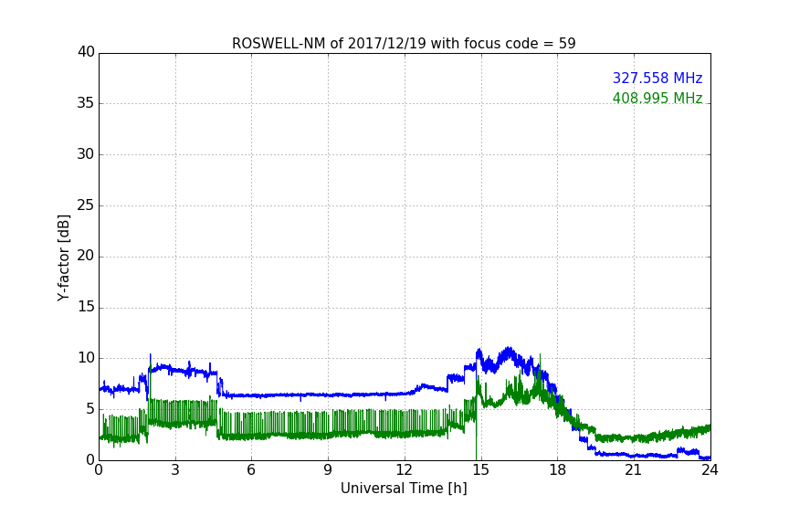789x526 pixels.
Task: Click y-axis tick label 20
Action: 86,257
